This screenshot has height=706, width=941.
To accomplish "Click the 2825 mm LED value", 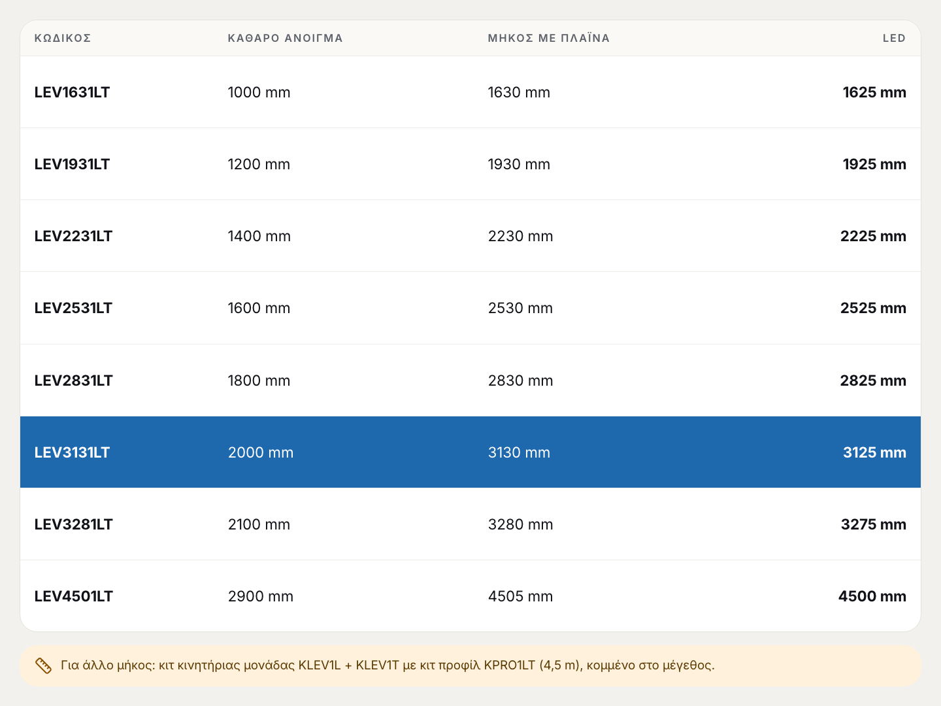I will [873, 380].
